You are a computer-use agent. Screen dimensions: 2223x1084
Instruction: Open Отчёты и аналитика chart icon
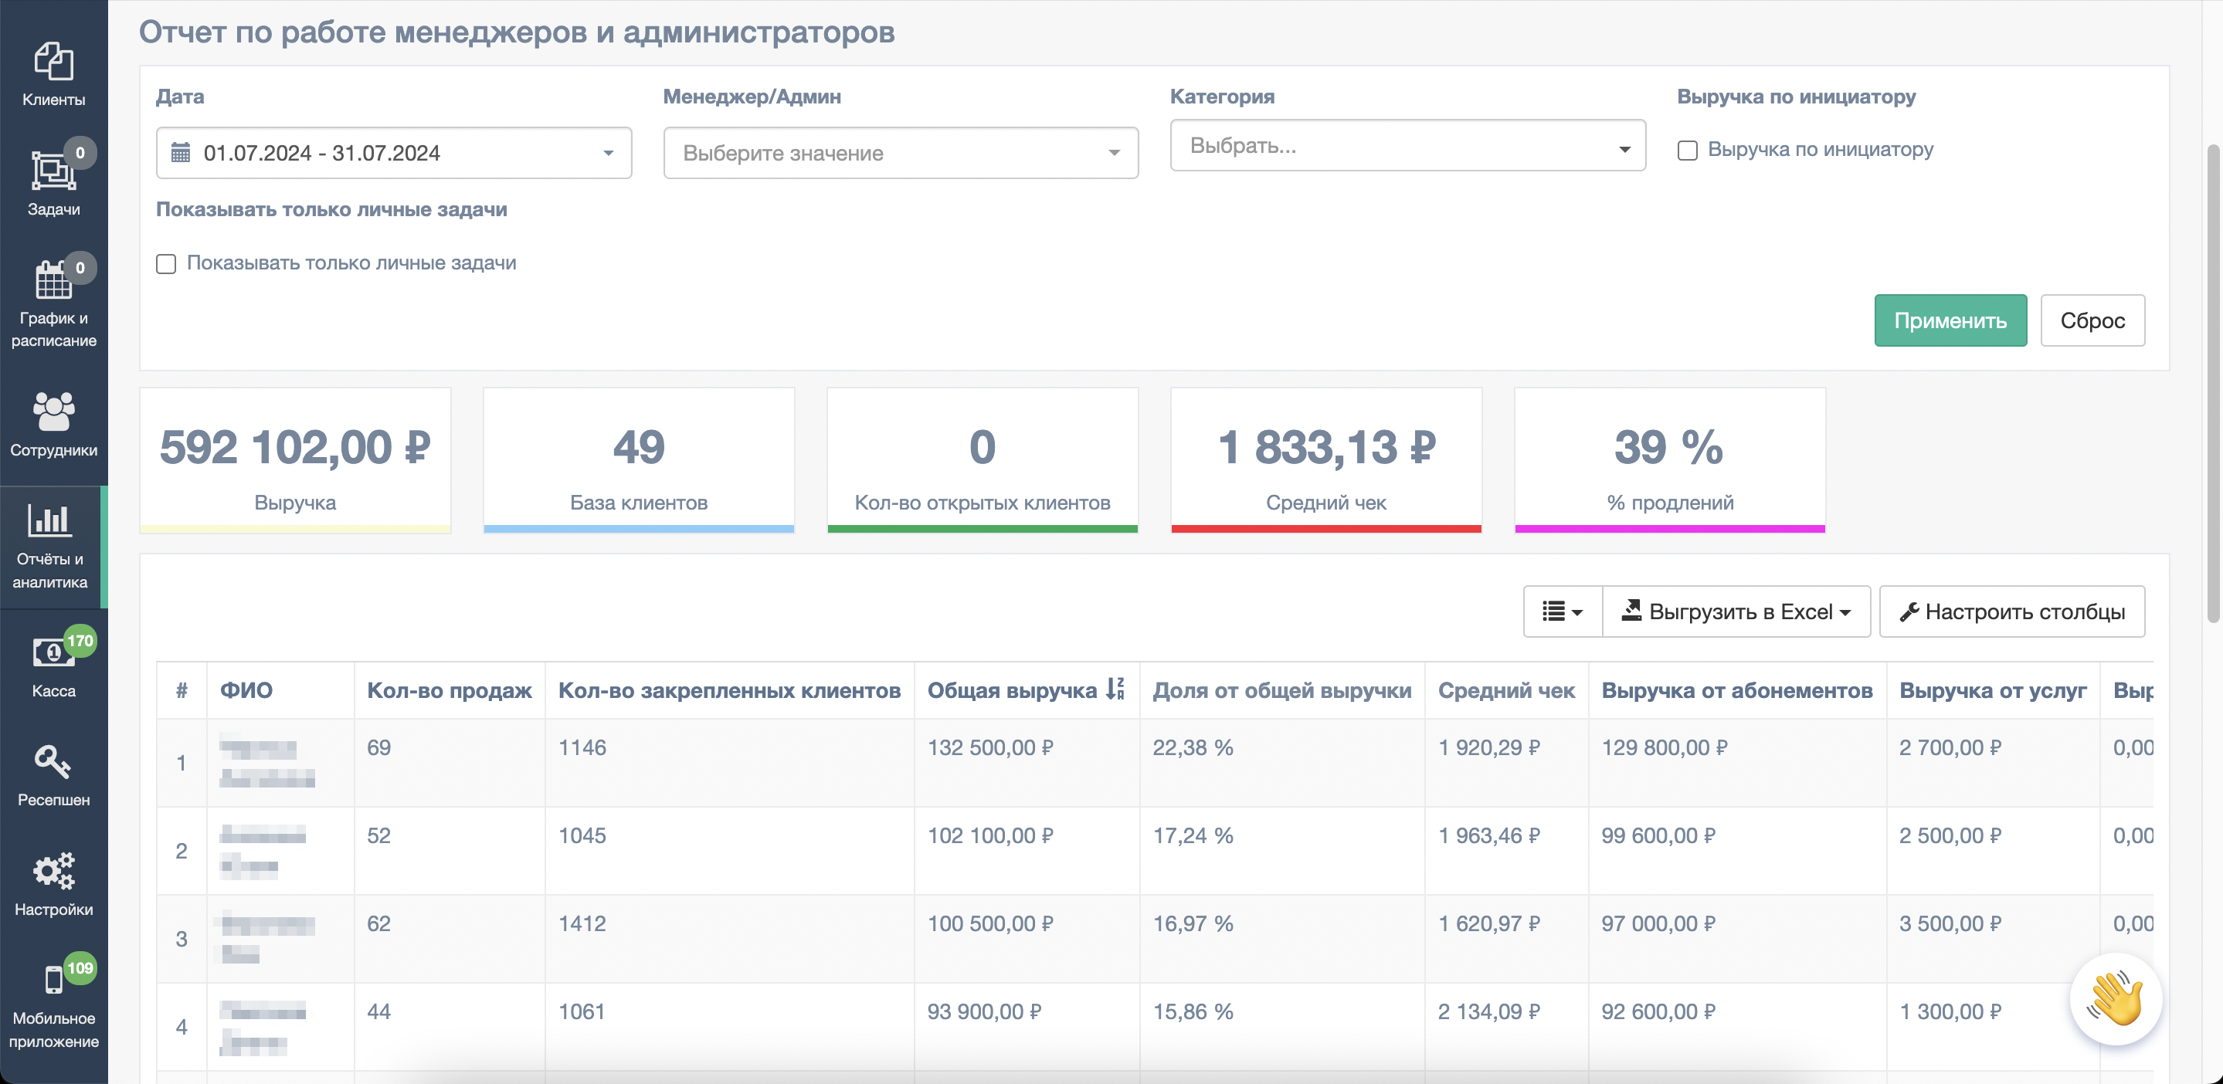click(x=49, y=520)
